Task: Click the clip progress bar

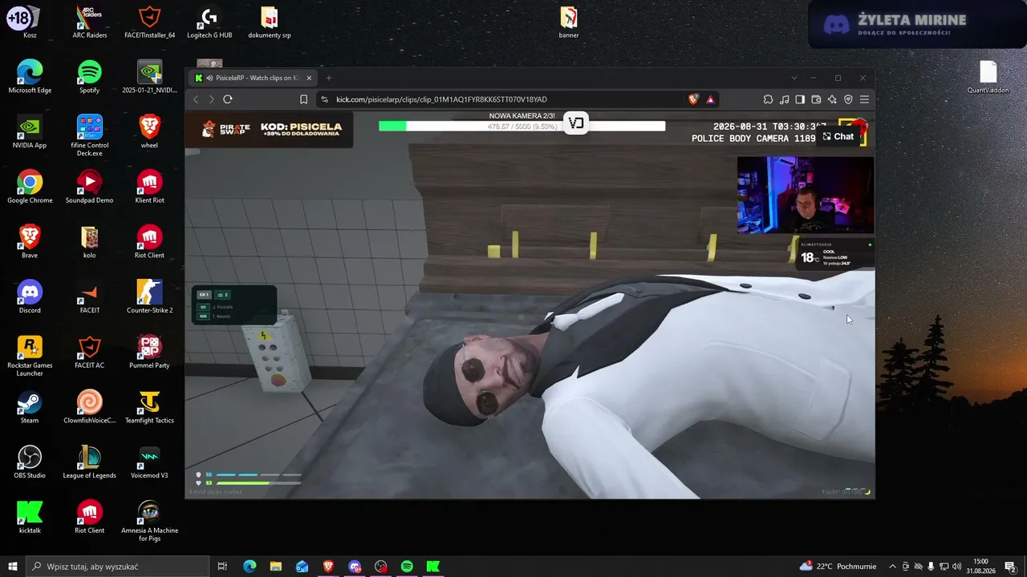Action: tap(522, 126)
